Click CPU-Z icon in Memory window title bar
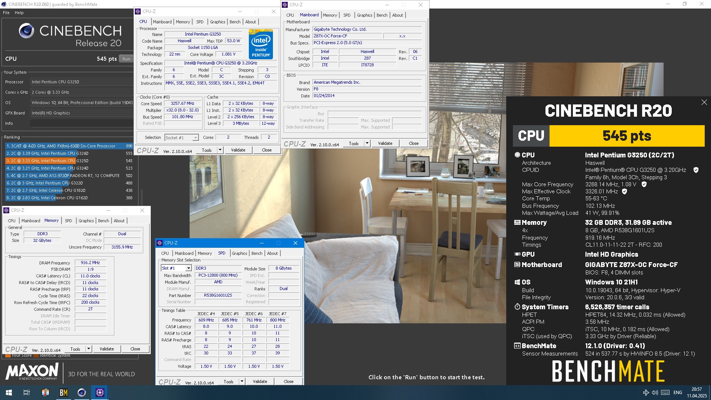Screen dimensions: 711x400 (x=6, y=210)
